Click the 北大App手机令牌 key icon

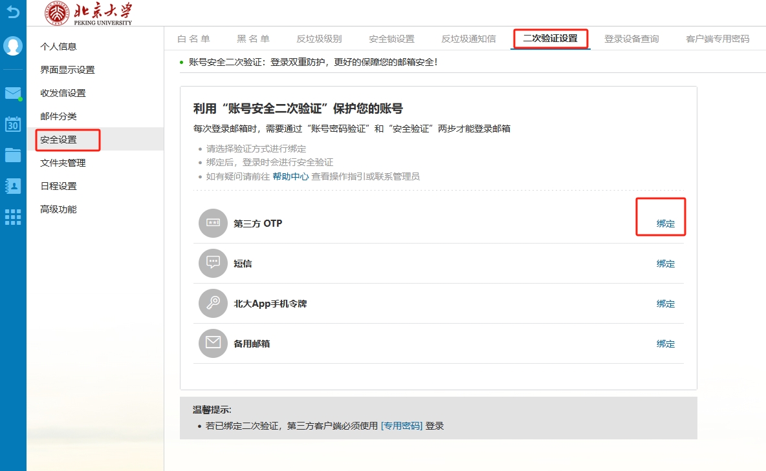point(213,304)
